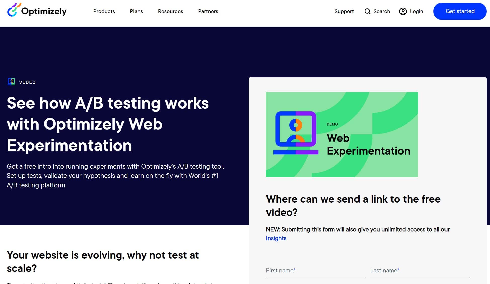Image resolution: width=490 pixels, height=284 pixels.
Task: Click the Optimizely wordmark text
Action: [44, 11]
